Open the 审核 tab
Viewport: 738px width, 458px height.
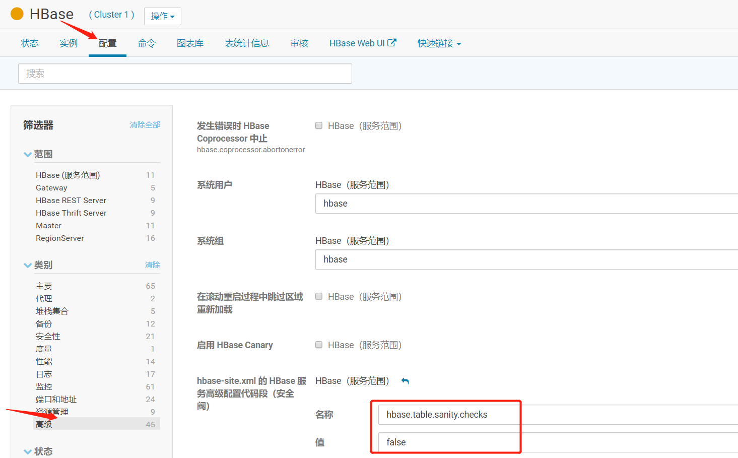tap(299, 43)
